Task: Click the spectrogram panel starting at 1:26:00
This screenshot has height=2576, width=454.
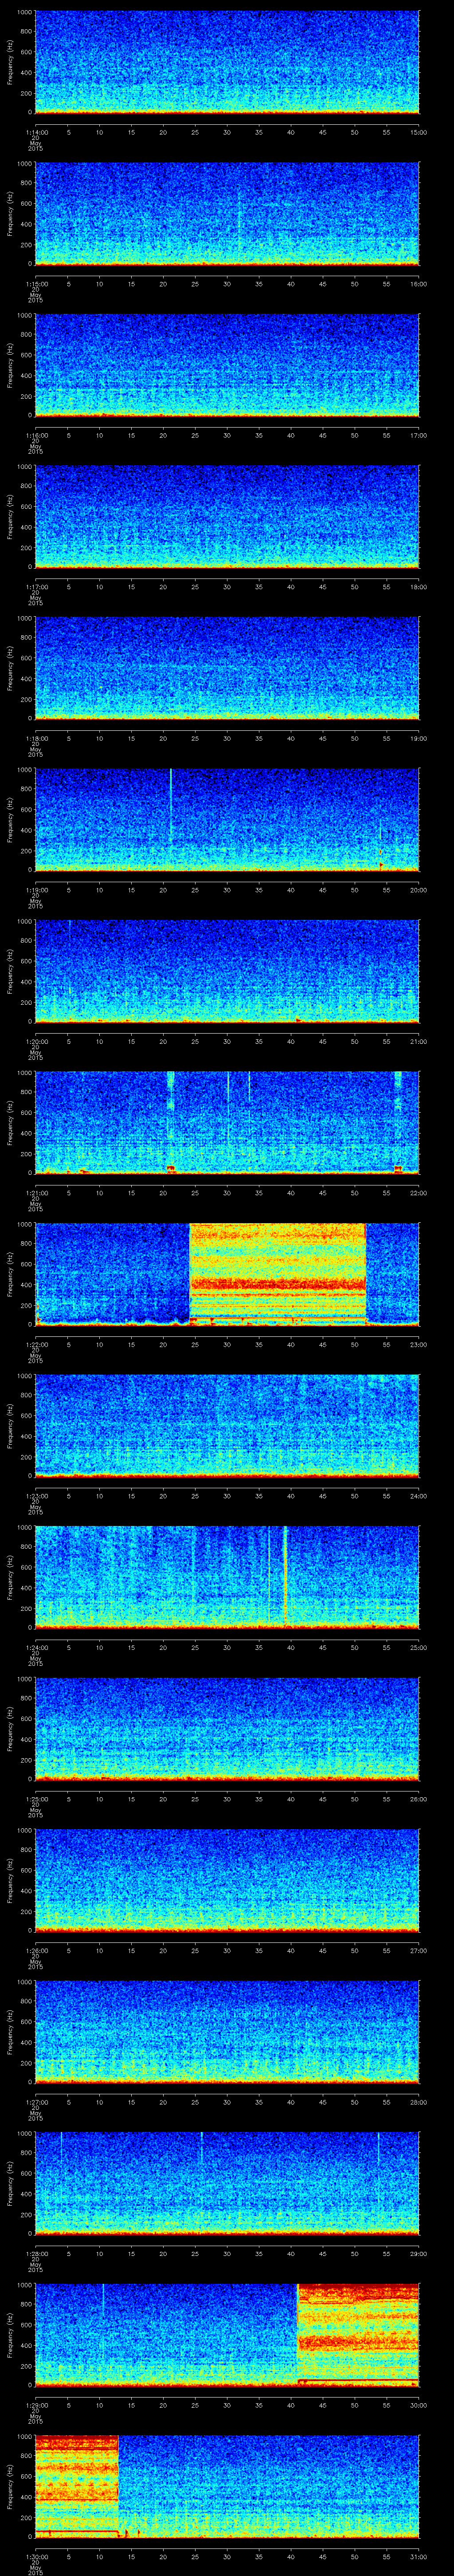Action: pyautogui.click(x=227, y=1880)
